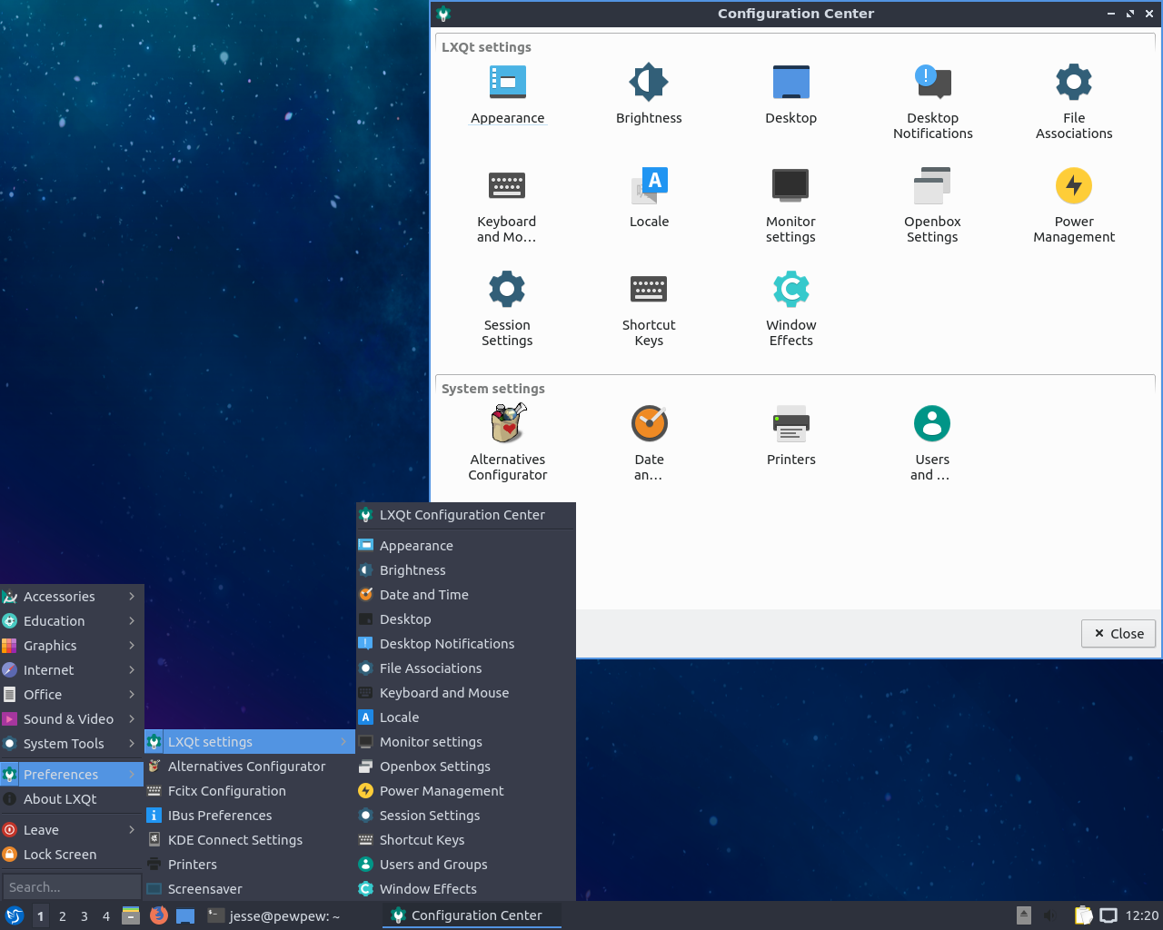Open Locale icon in Configuration Center

(649, 185)
